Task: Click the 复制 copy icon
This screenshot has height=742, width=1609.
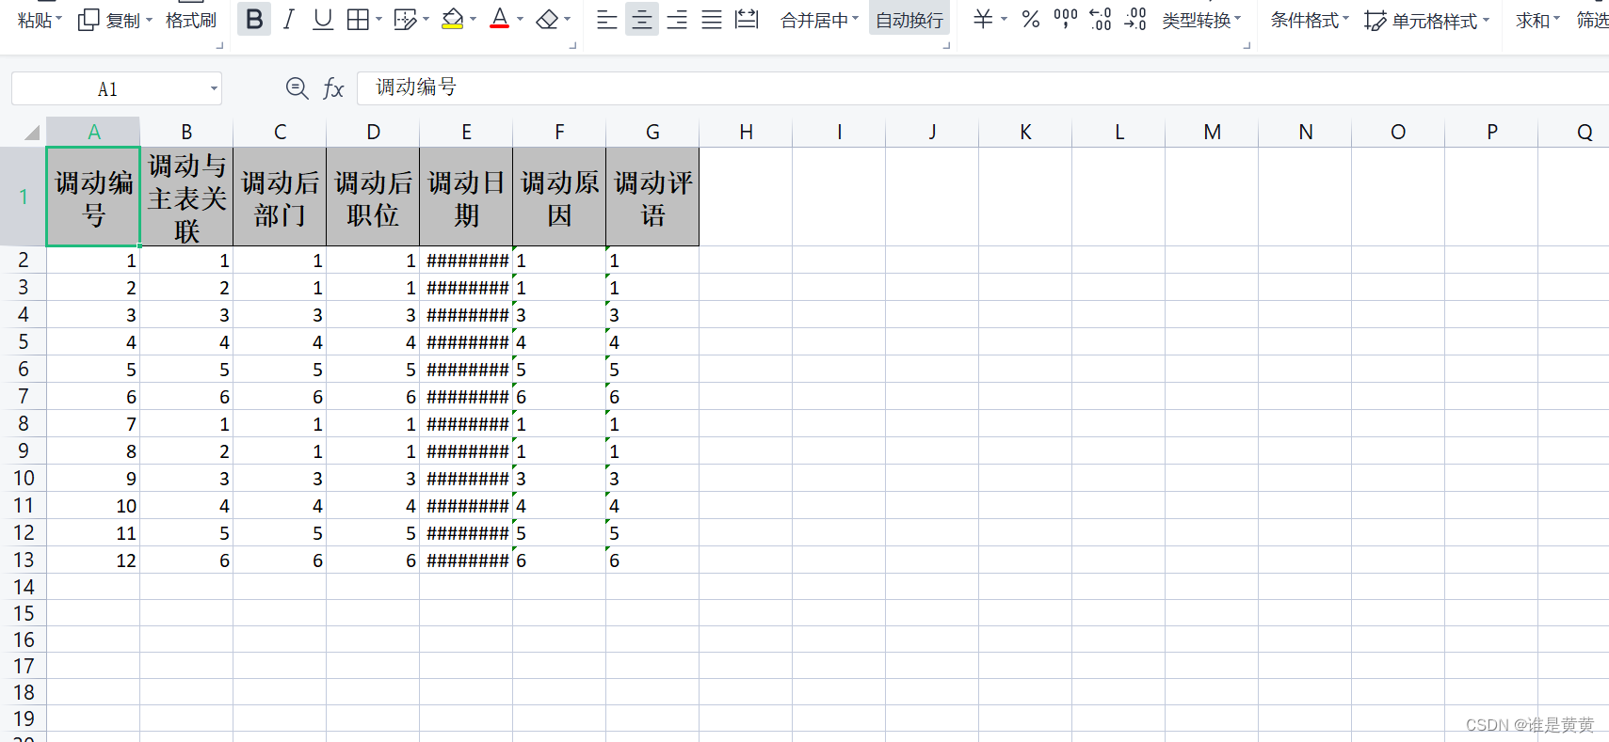Action: tap(88, 20)
